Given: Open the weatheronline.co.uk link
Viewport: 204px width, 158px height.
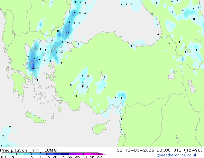Looking at the screenshot, I should tap(177, 155).
